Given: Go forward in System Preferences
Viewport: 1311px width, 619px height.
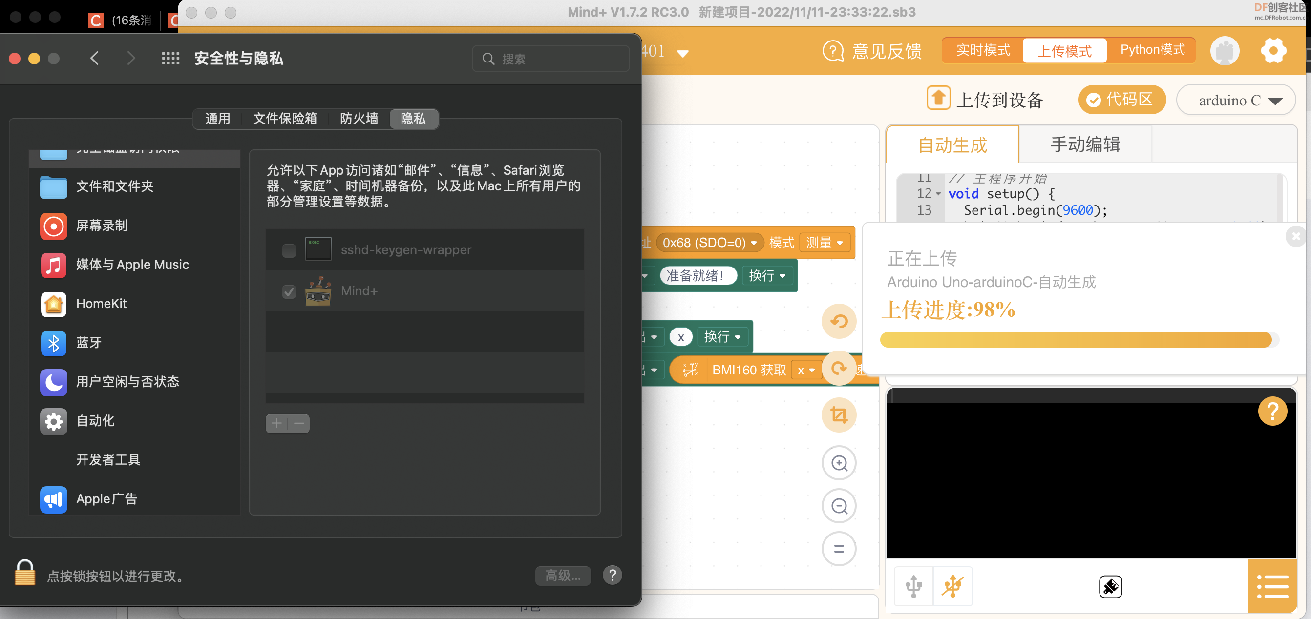Looking at the screenshot, I should [x=131, y=59].
